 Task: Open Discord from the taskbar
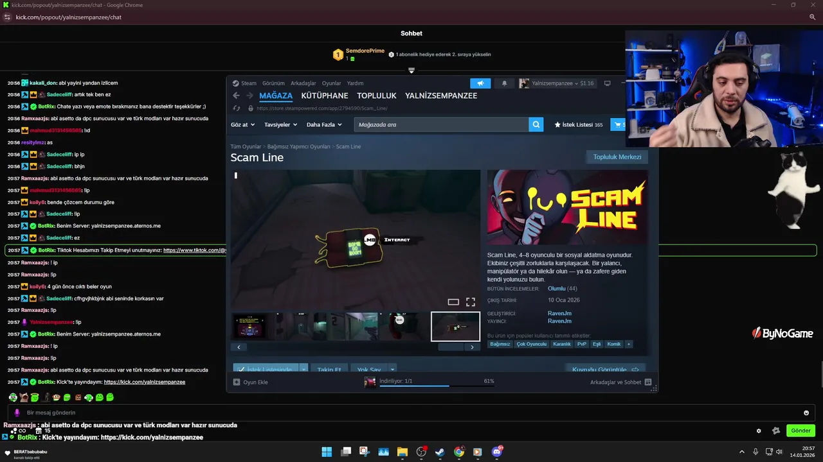coord(496,452)
